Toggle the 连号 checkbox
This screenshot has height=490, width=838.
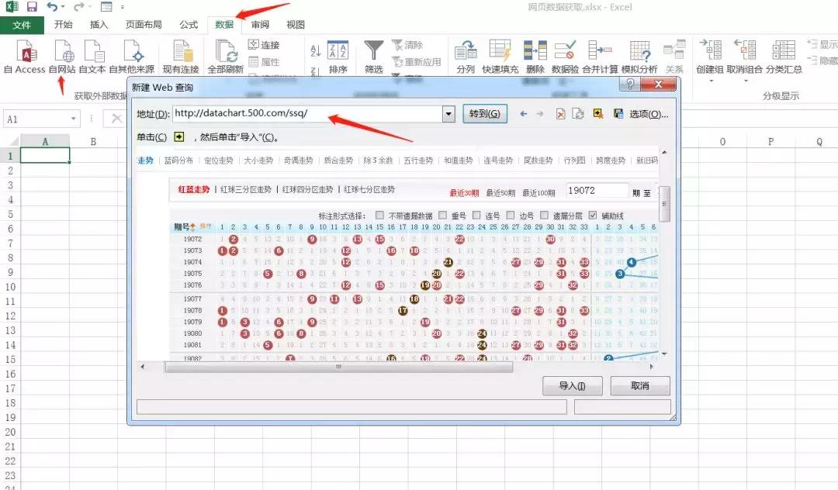click(476, 215)
